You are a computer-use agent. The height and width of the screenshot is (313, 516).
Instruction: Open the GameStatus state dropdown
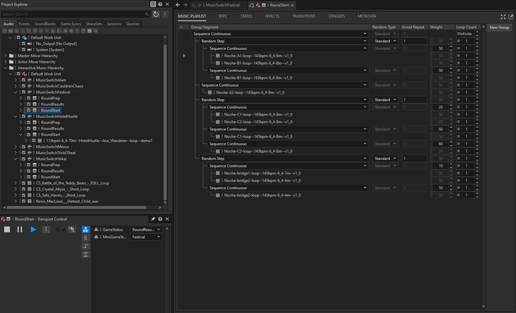[146, 230]
